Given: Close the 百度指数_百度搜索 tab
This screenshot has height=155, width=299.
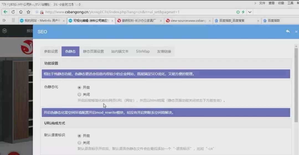Looking at the screenshot, I should pyautogui.click(x=258, y=21).
